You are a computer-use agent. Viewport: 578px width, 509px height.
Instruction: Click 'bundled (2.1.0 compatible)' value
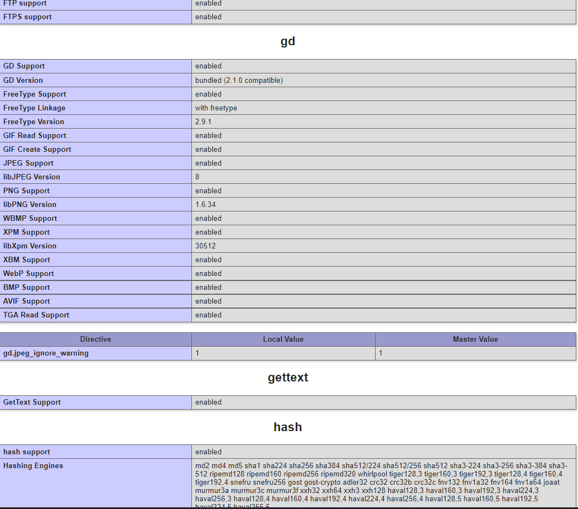[239, 80]
